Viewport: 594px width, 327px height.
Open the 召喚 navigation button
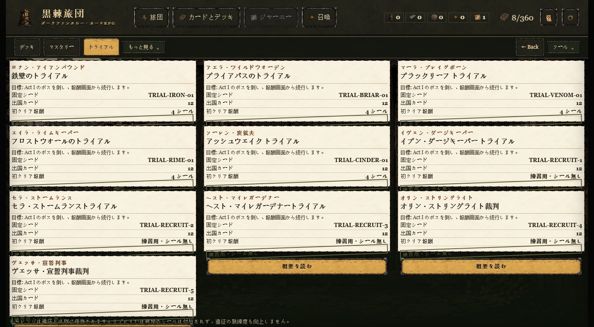pyautogui.click(x=320, y=17)
